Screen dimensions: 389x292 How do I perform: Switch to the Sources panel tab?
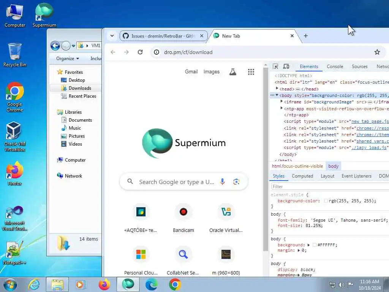coord(359,66)
